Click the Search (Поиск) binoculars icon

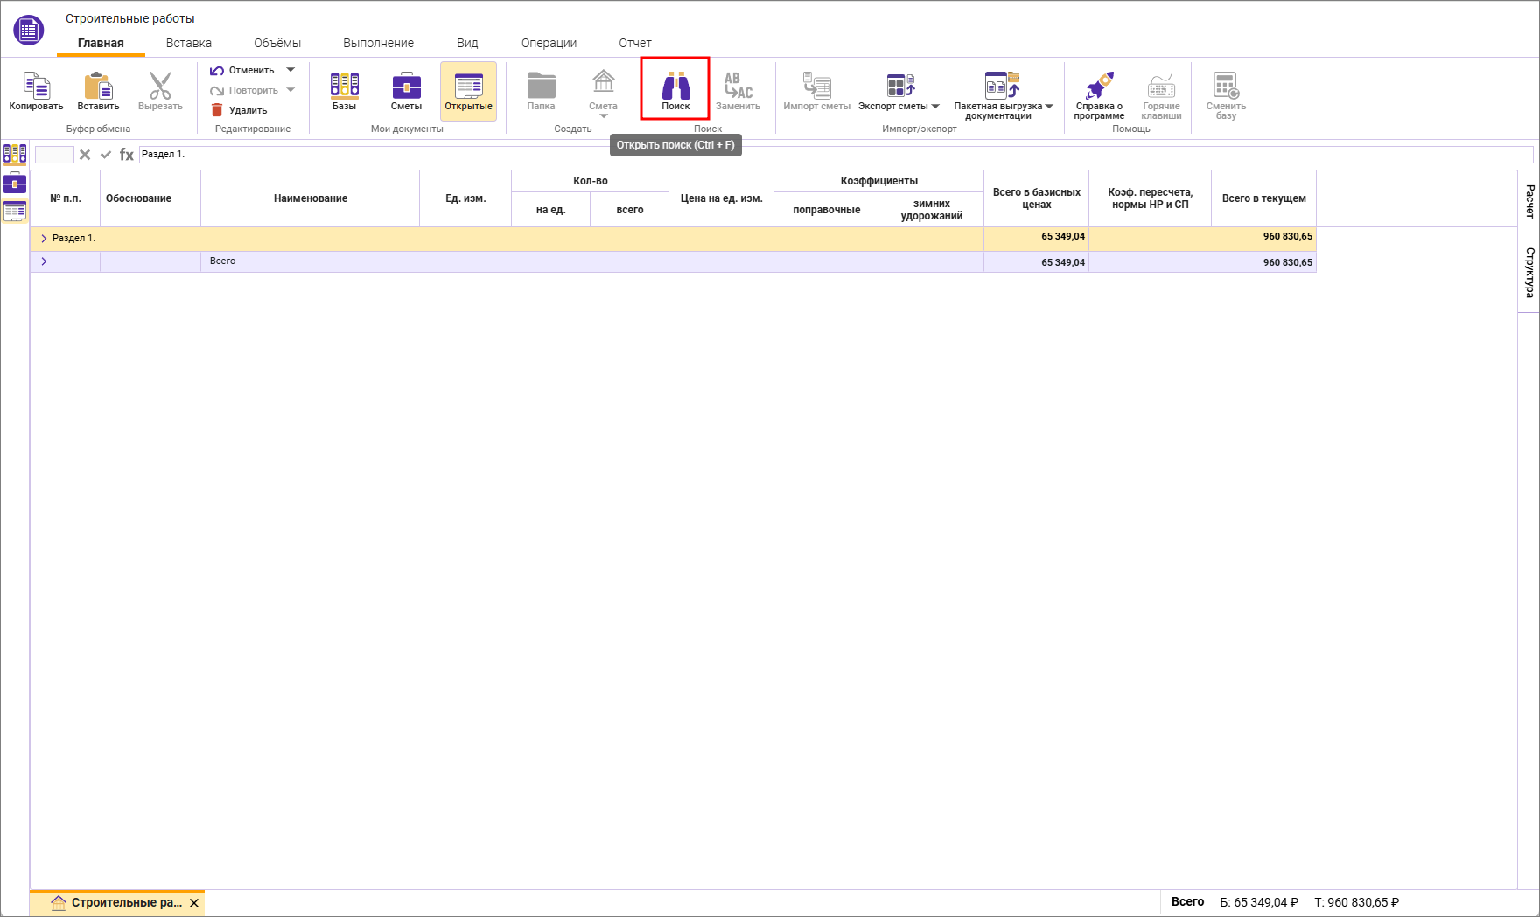[x=675, y=87]
